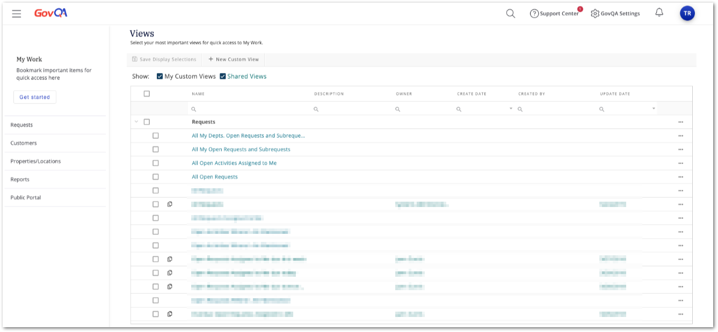Open the Update Date filter dropdown

653,108
